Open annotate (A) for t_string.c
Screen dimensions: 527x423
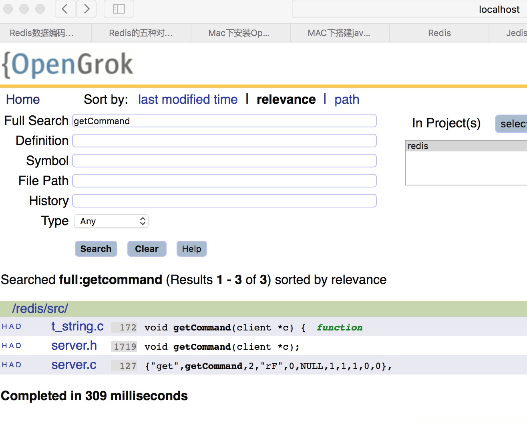click(x=11, y=326)
